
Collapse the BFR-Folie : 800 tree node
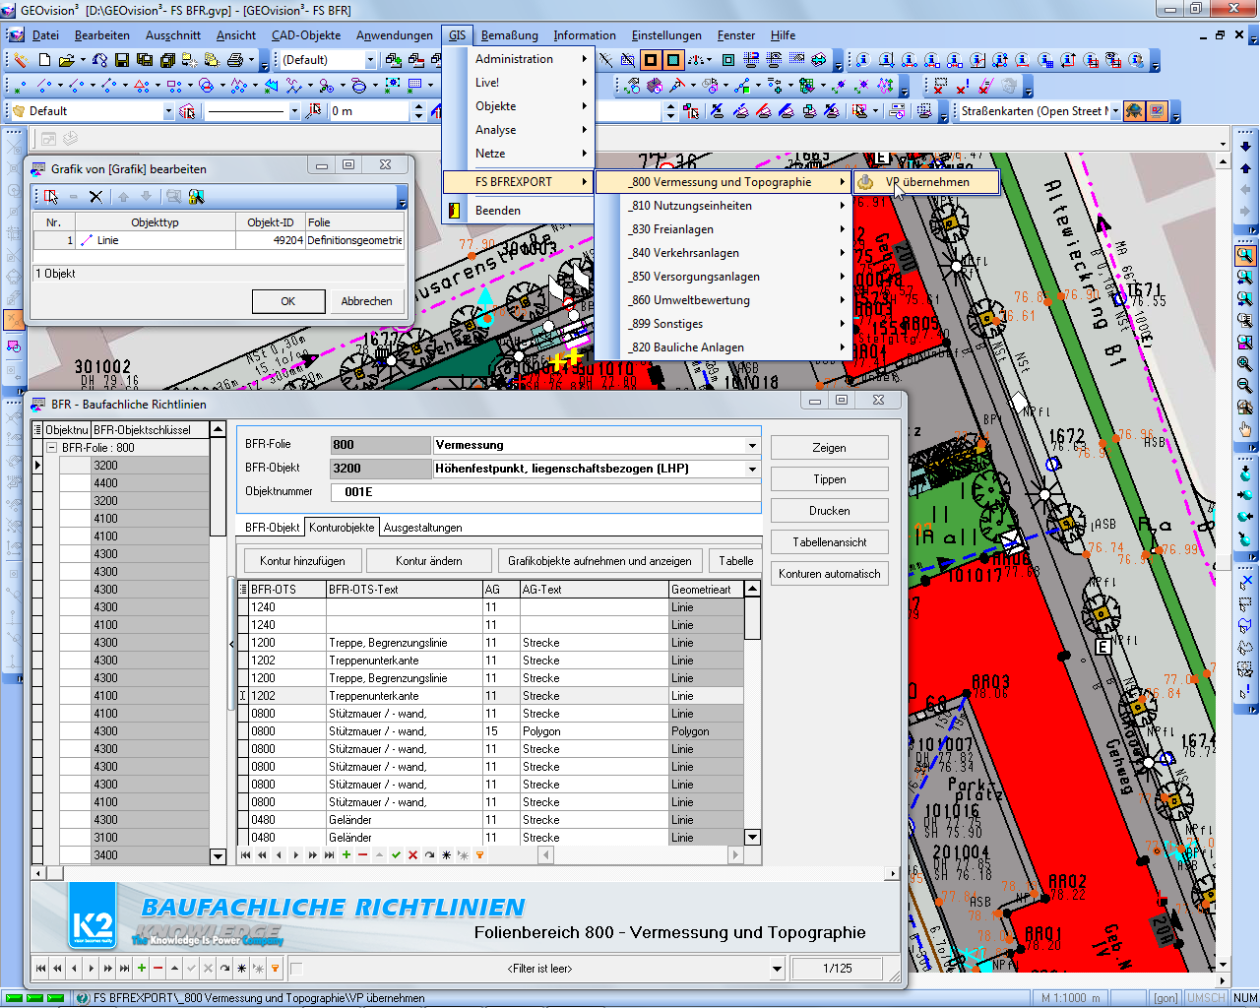(51, 448)
